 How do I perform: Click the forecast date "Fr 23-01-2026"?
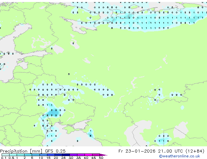tap(137, 151)
